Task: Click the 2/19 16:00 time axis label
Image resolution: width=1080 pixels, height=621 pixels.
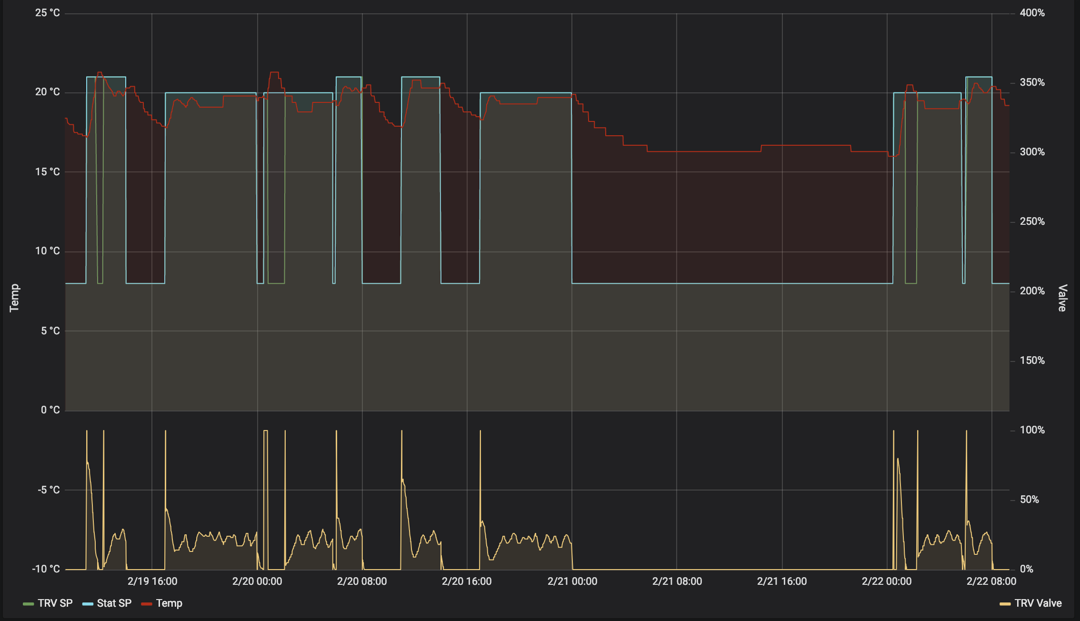Action: (152, 581)
